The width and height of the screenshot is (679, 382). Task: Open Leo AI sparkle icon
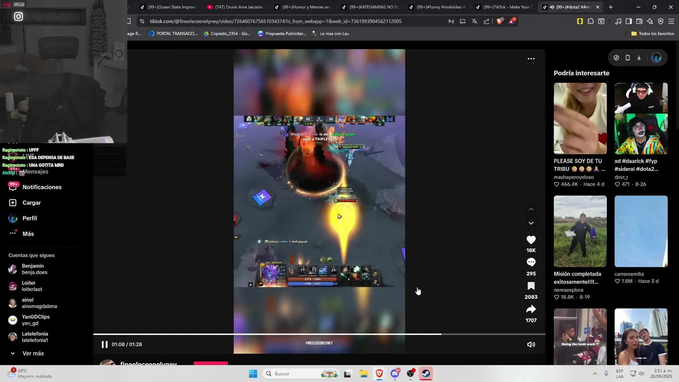pos(650,21)
